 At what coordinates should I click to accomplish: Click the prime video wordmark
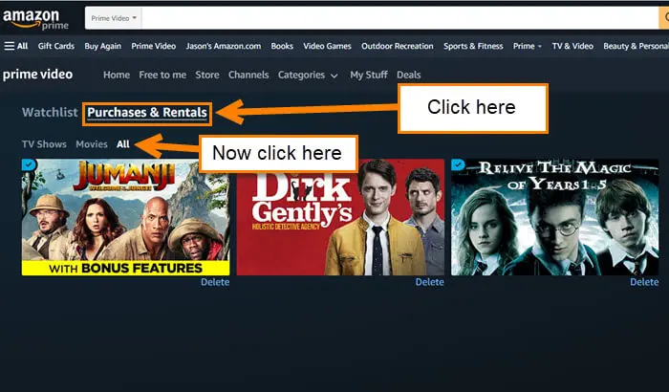[37, 75]
